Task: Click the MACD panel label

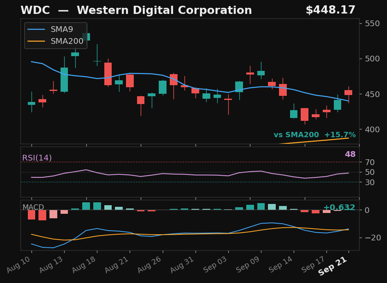Action: tap(33, 207)
